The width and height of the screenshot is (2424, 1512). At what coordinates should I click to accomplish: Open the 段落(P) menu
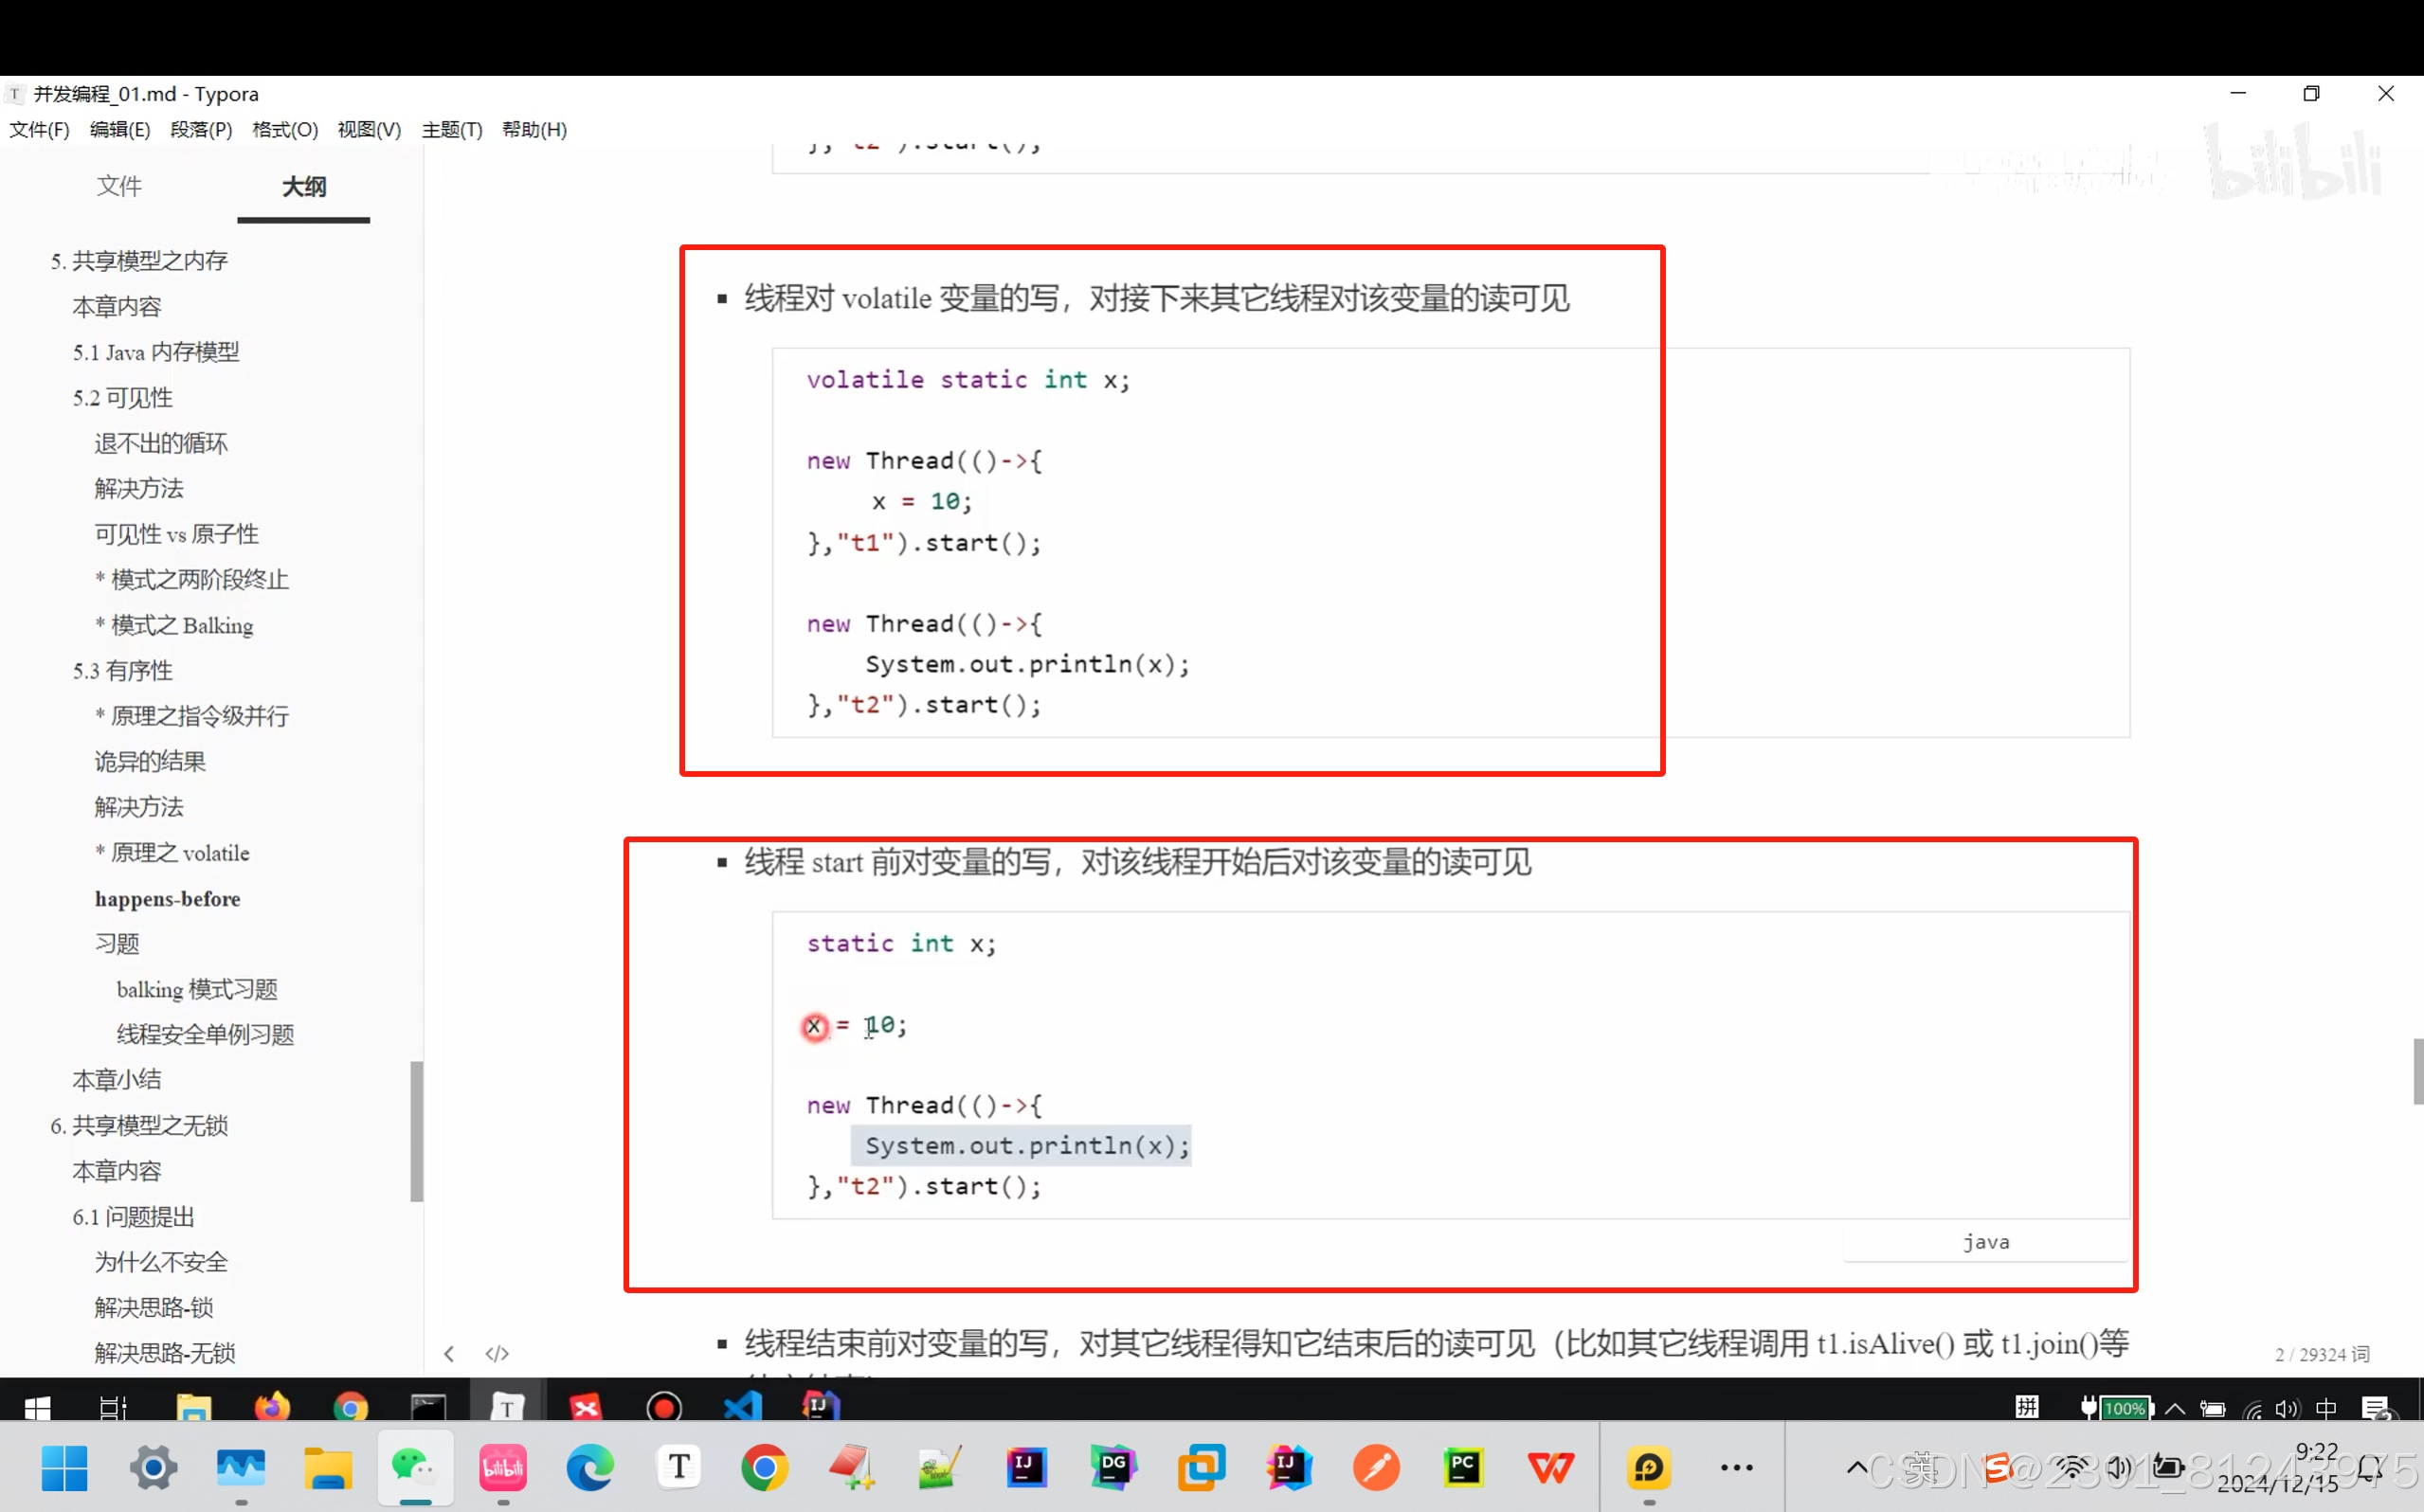click(201, 130)
